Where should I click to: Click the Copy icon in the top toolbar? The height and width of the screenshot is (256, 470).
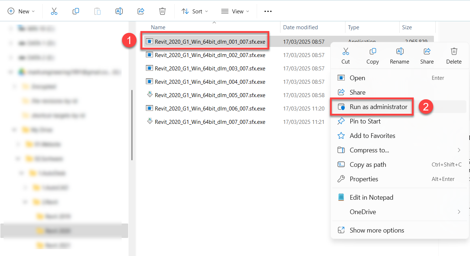pyautogui.click(x=76, y=11)
